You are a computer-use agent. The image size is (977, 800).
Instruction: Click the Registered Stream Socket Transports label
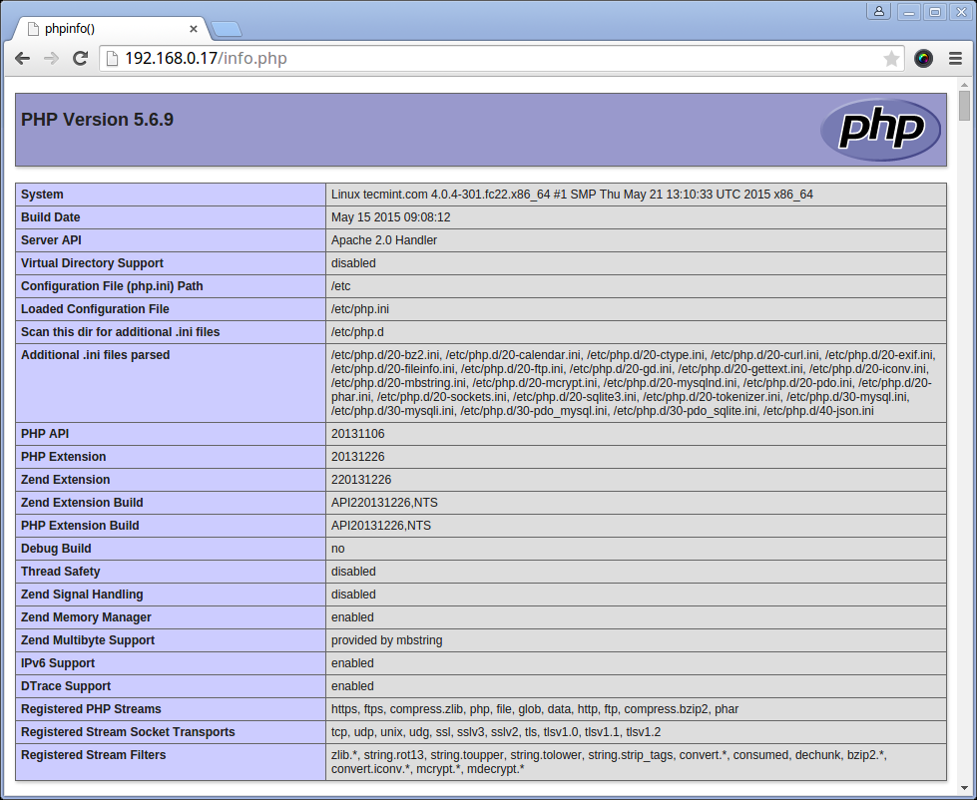[128, 732]
